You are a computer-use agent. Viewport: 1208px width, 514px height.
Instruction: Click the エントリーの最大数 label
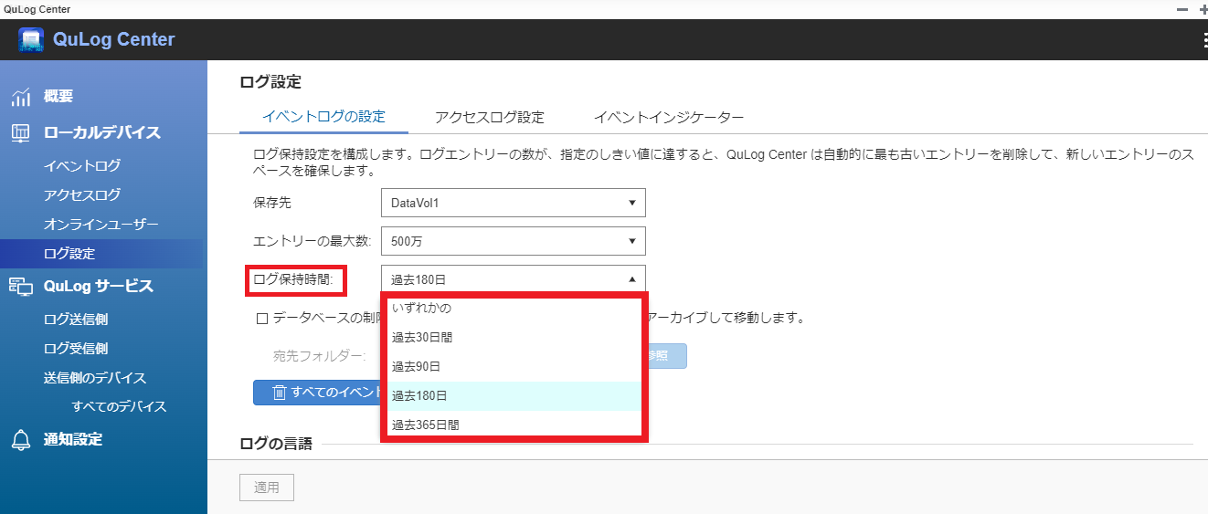312,241
